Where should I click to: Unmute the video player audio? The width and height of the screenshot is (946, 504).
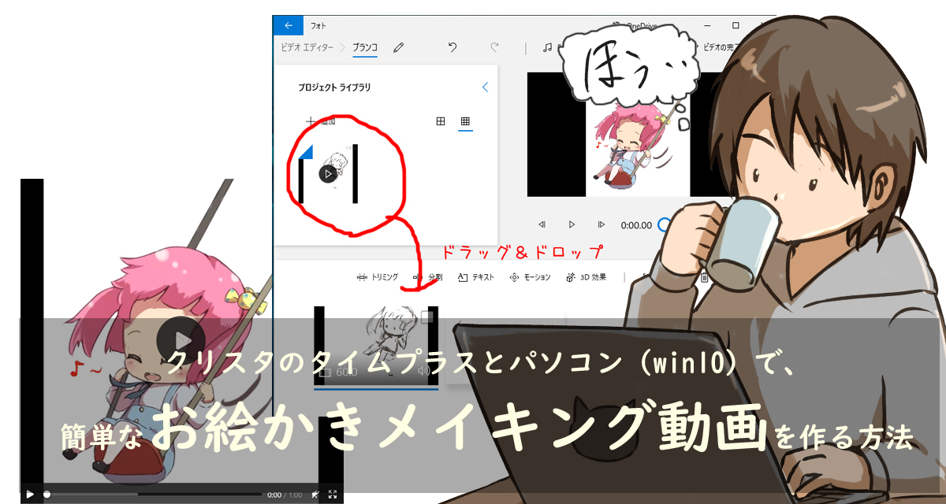[315, 495]
